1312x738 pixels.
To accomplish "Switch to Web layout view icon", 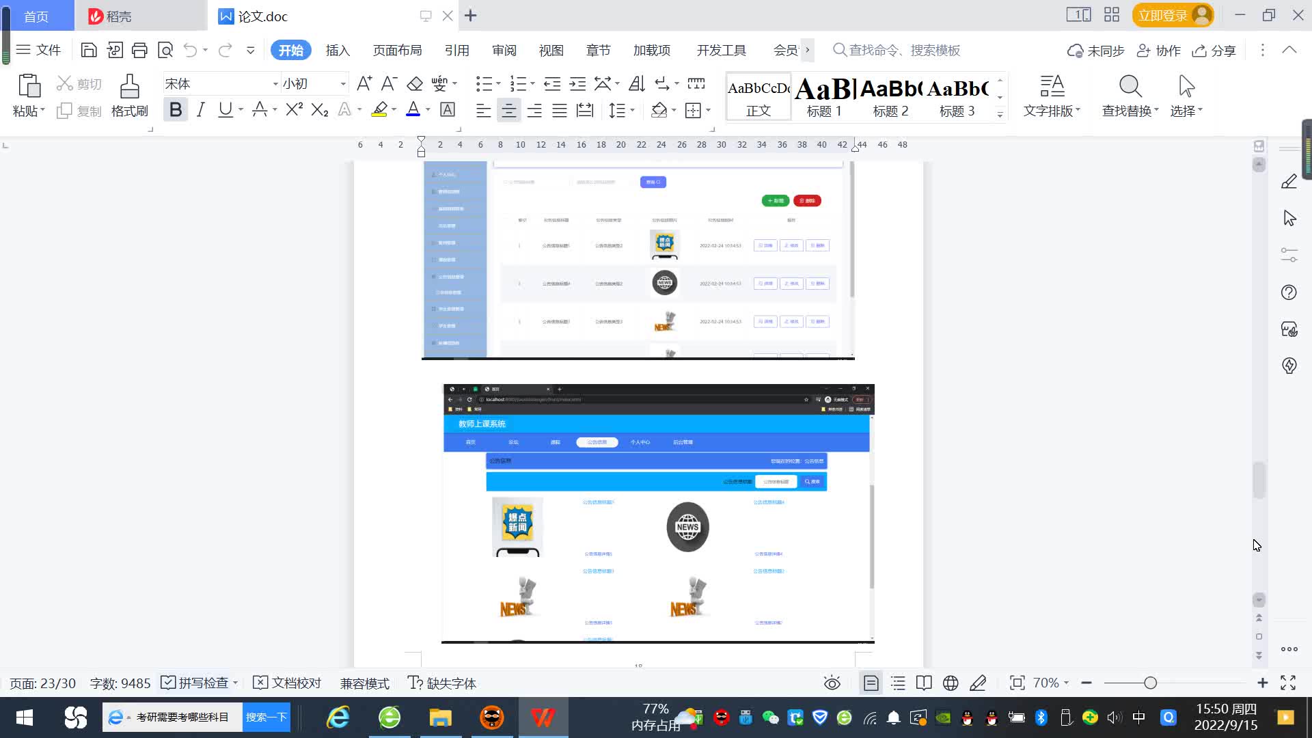I will pyautogui.click(x=951, y=683).
